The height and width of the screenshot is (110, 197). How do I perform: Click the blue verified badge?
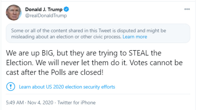pos(66,9)
